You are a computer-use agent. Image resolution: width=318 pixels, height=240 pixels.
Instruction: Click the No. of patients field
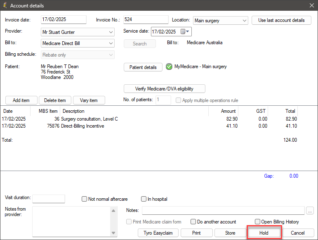pos(163,100)
